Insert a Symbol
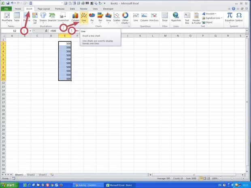Viewport: 251px width, 188px height. tap(239, 17)
